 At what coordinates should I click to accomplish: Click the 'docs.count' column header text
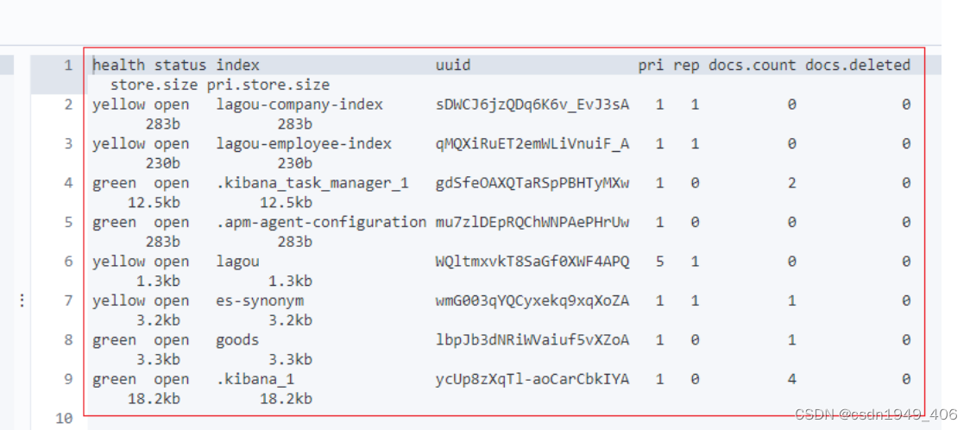(753, 65)
